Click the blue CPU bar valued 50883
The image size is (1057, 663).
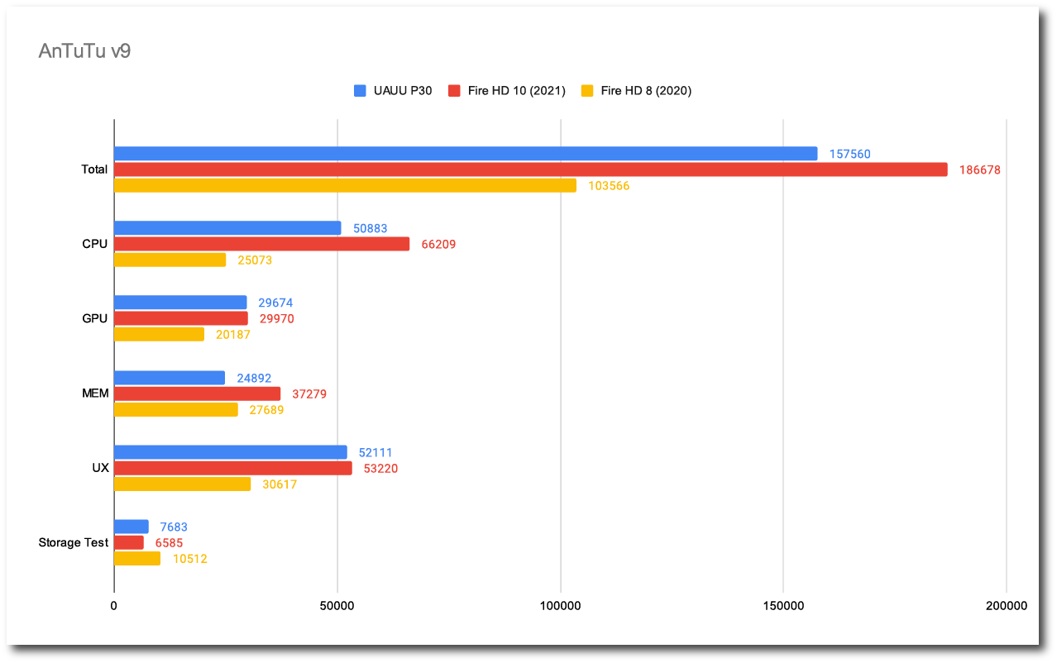tap(227, 228)
